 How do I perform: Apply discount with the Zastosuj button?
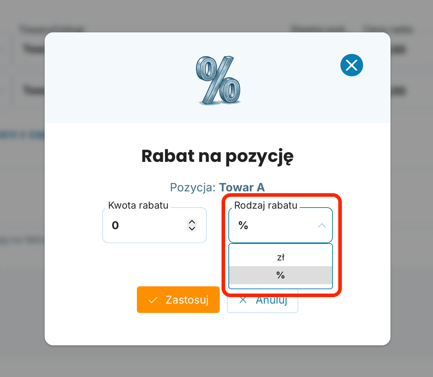(178, 300)
